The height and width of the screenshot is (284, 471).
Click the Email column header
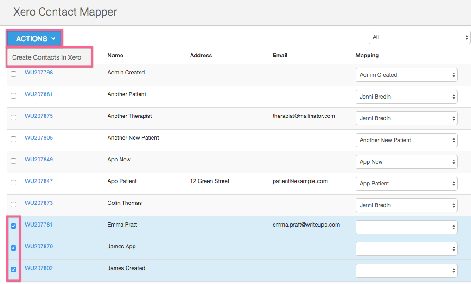[280, 56]
